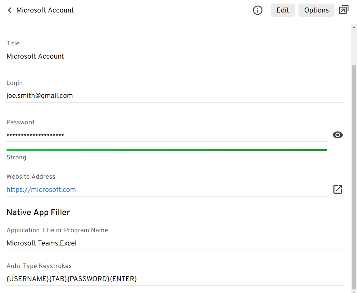Screen dimensions: 357x293
Task: Open entry in a separate window
Action: pos(343,10)
